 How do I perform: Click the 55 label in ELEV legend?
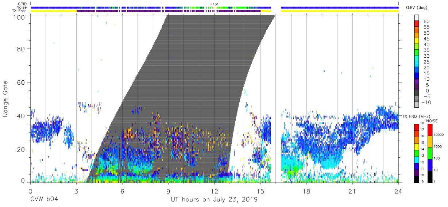[426, 27]
